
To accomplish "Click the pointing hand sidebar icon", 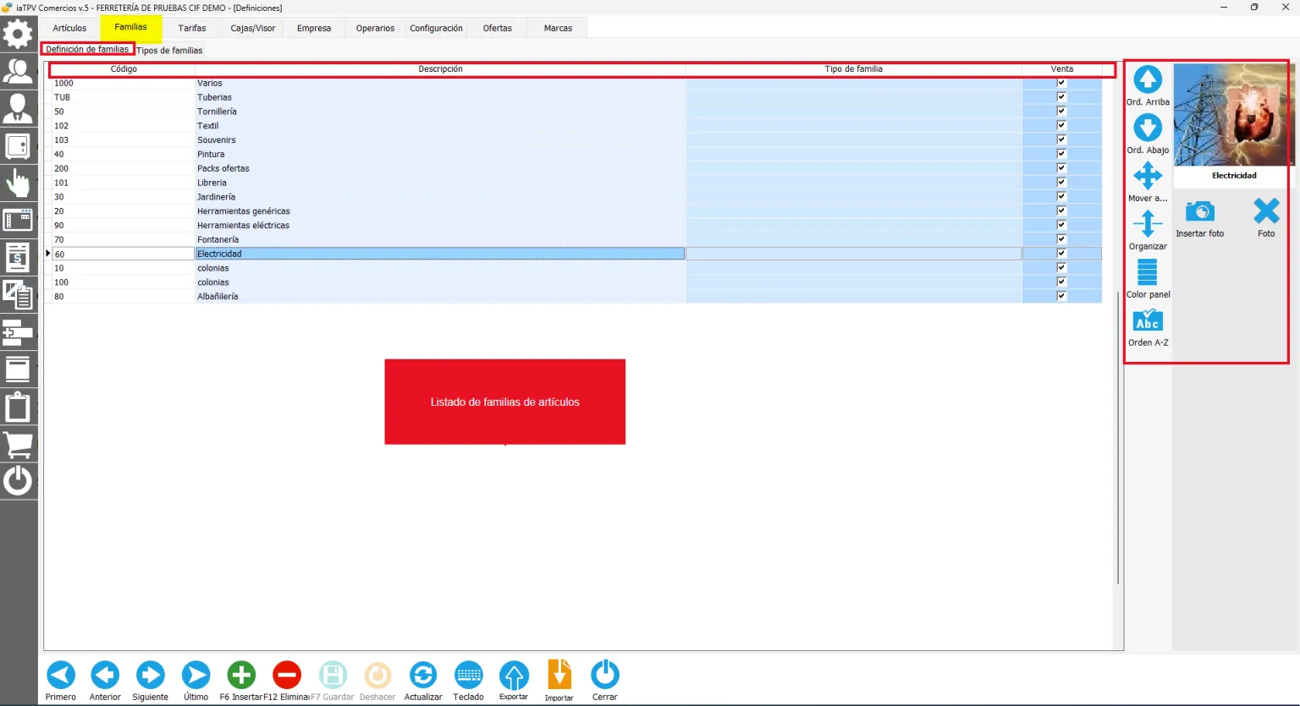I will pyautogui.click(x=18, y=183).
